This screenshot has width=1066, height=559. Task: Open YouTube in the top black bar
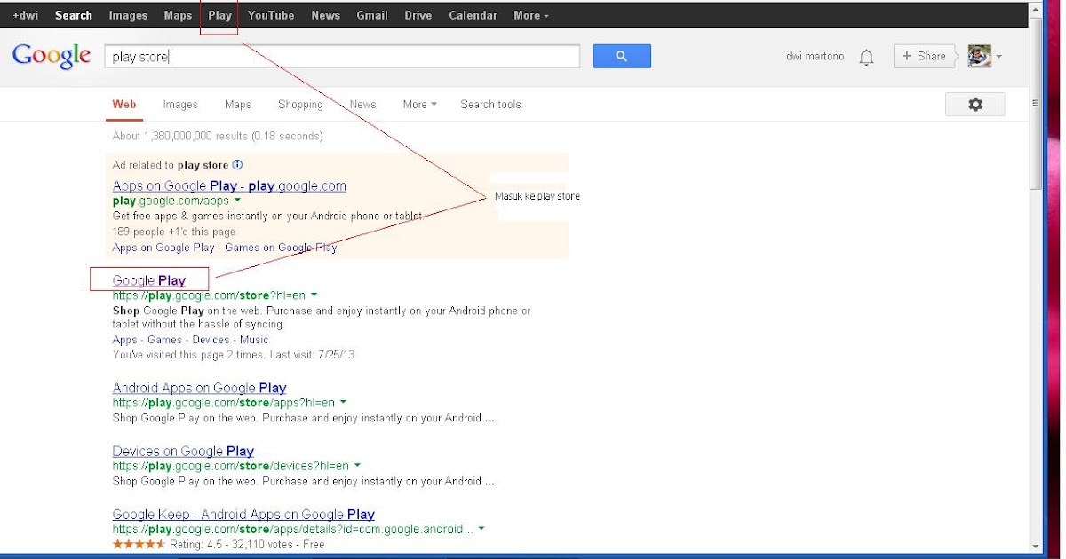271,15
